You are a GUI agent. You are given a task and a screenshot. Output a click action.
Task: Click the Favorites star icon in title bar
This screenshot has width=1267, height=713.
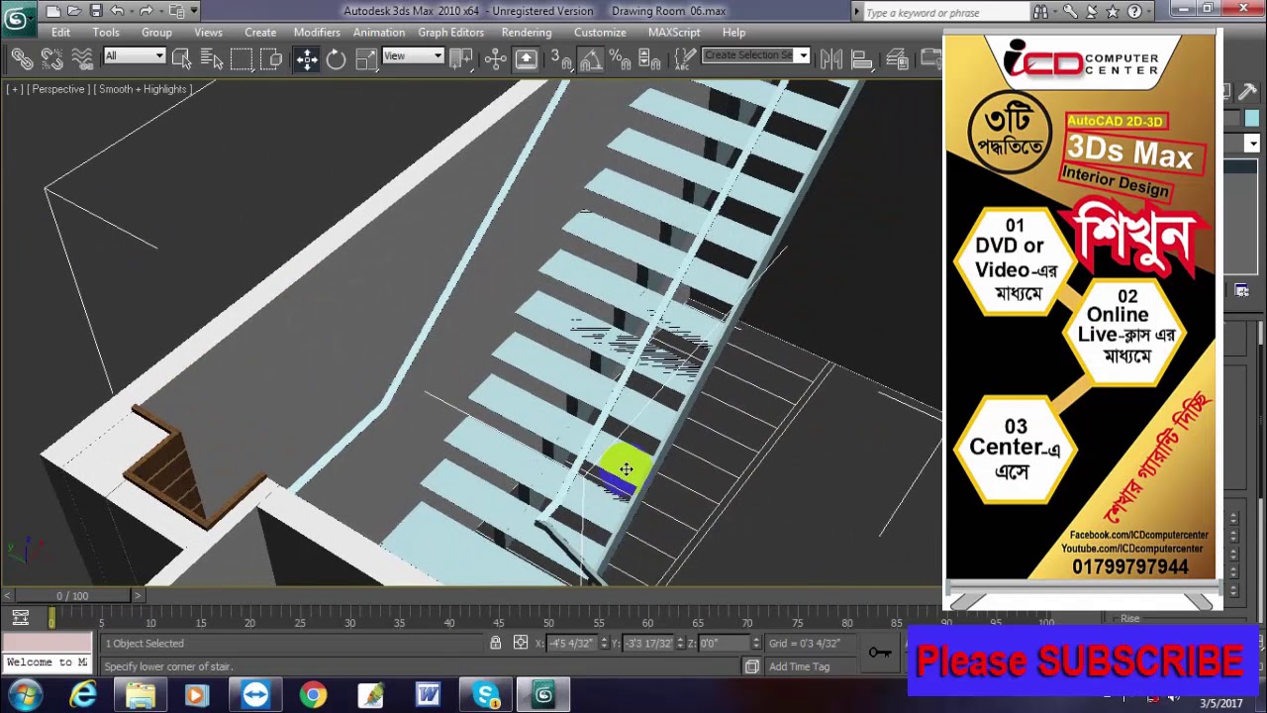(x=1113, y=12)
